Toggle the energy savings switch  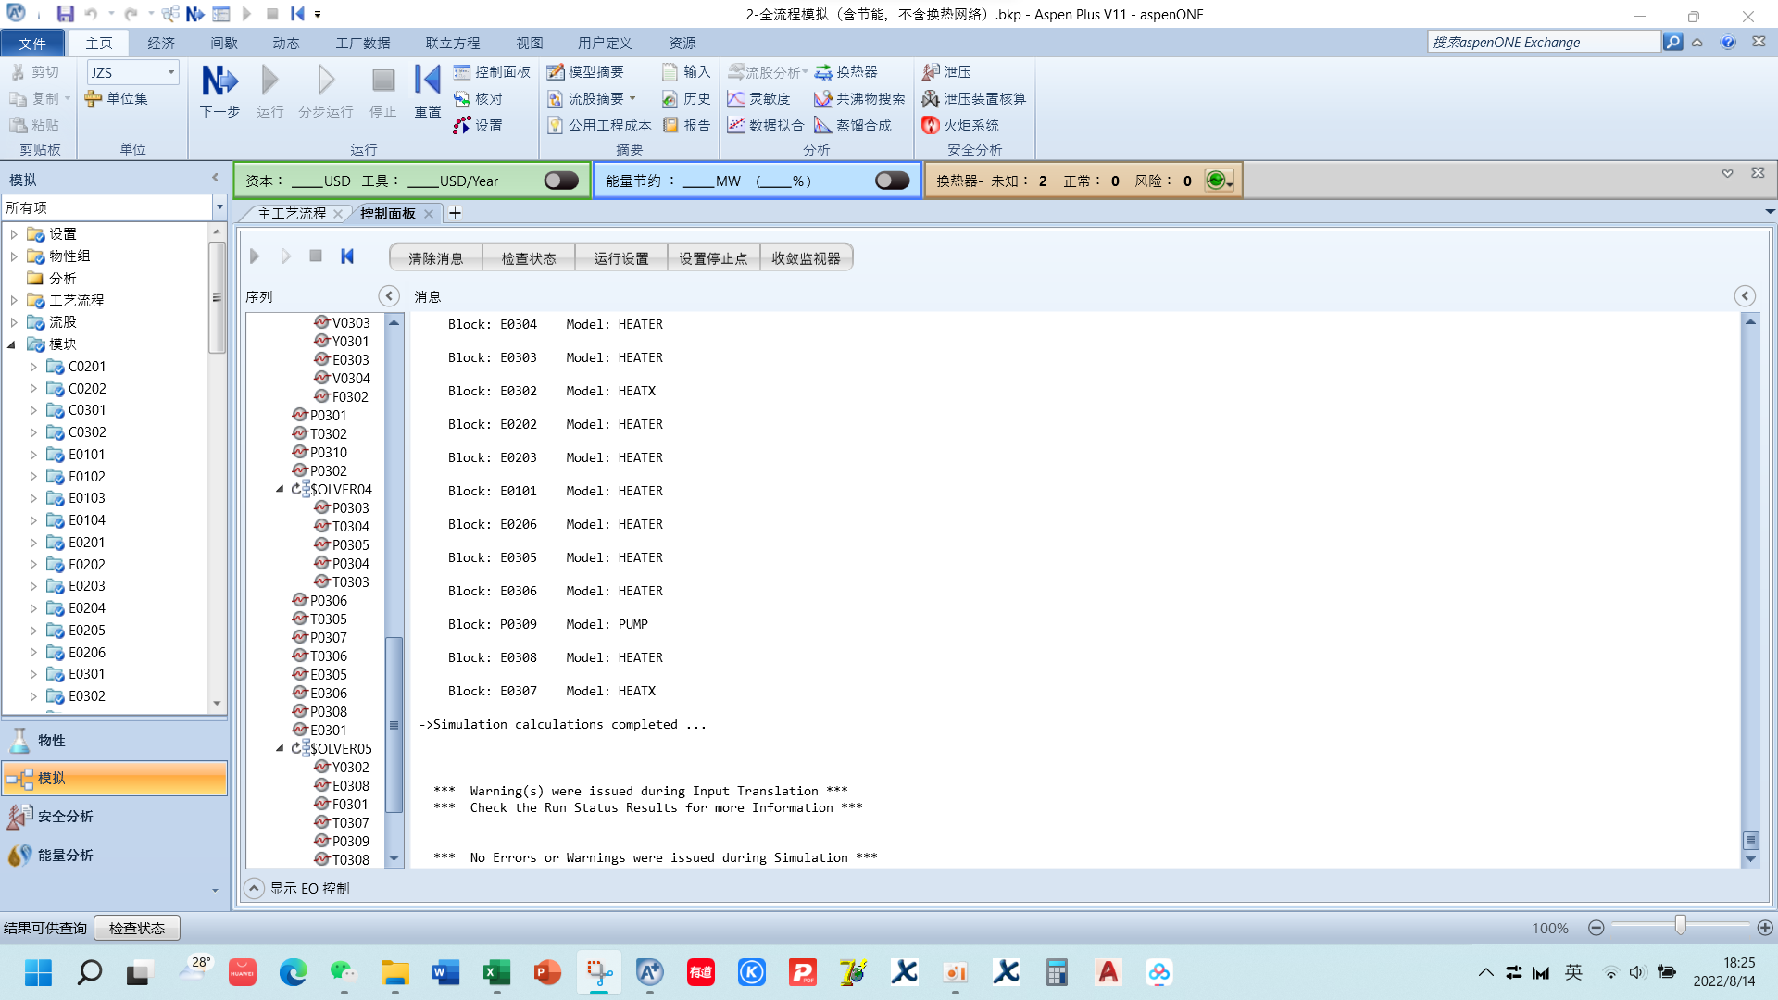tap(892, 181)
